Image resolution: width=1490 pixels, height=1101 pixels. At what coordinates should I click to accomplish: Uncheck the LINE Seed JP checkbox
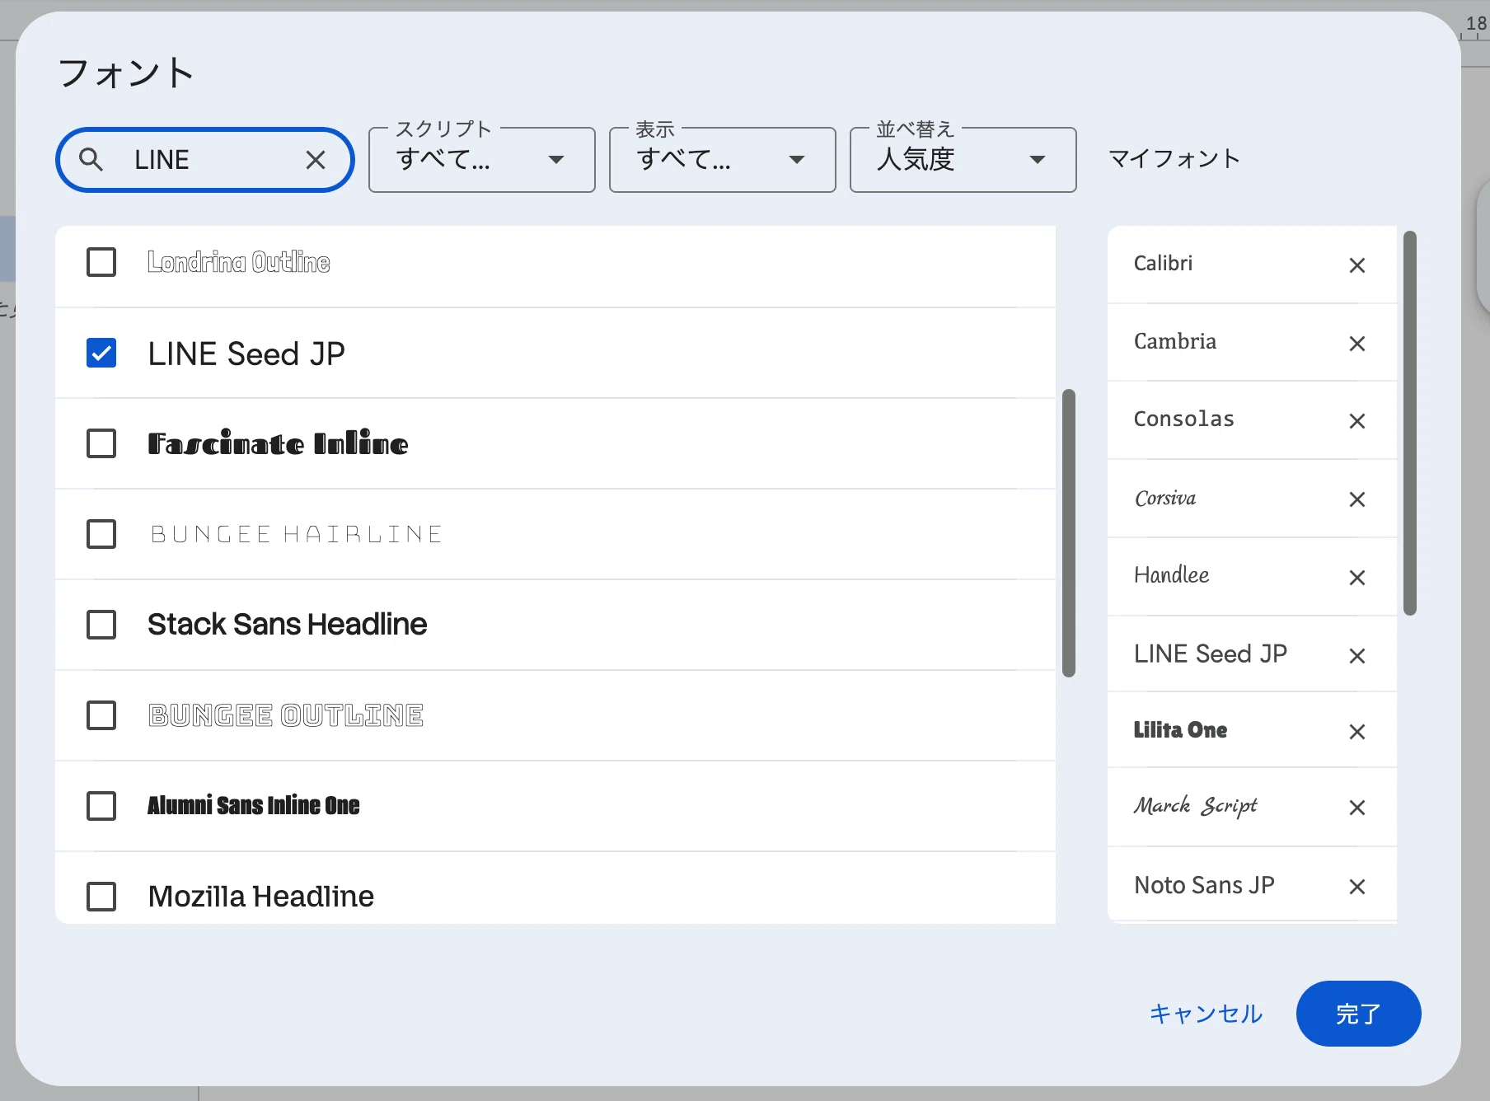coord(101,353)
